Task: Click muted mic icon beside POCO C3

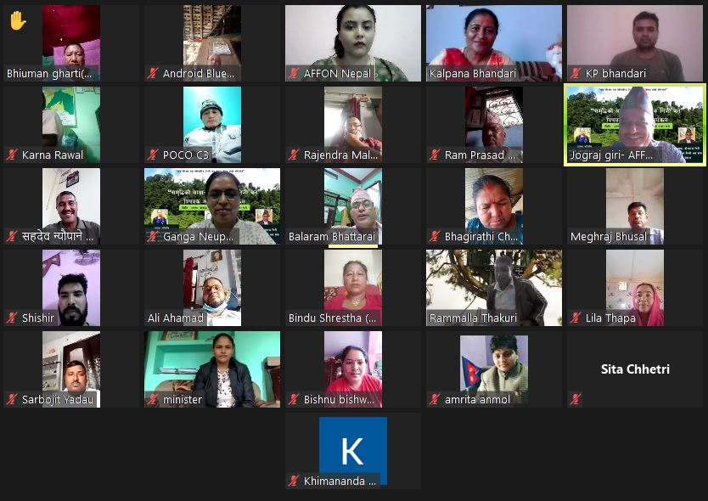Action: click(153, 155)
